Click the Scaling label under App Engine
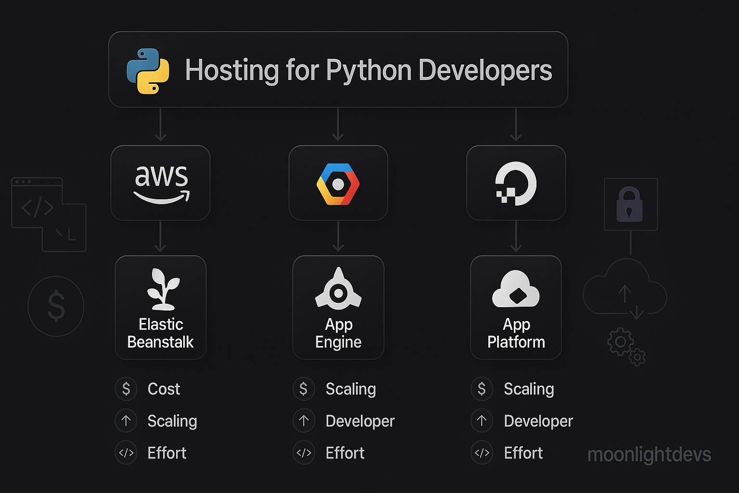739x493 pixels. point(350,389)
